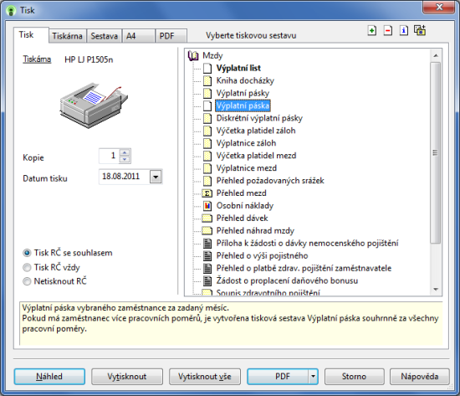Open the Sestava tab
Screen dimensions: 460x396
(x=105, y=36)
